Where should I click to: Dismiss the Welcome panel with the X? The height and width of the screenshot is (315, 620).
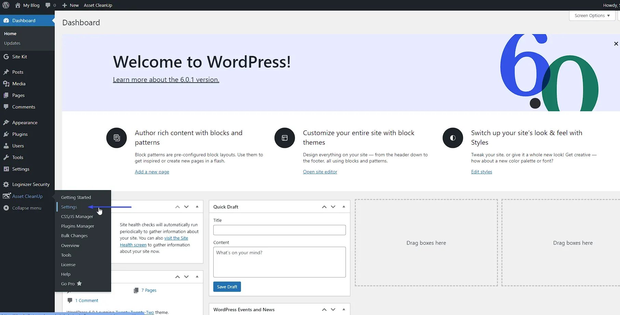tap(616, 44)
